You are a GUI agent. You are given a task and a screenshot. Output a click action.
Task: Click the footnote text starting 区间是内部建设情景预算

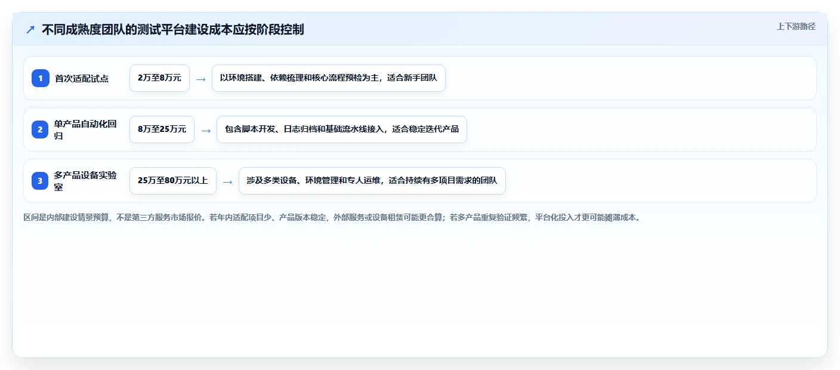[x=332, y=218]
